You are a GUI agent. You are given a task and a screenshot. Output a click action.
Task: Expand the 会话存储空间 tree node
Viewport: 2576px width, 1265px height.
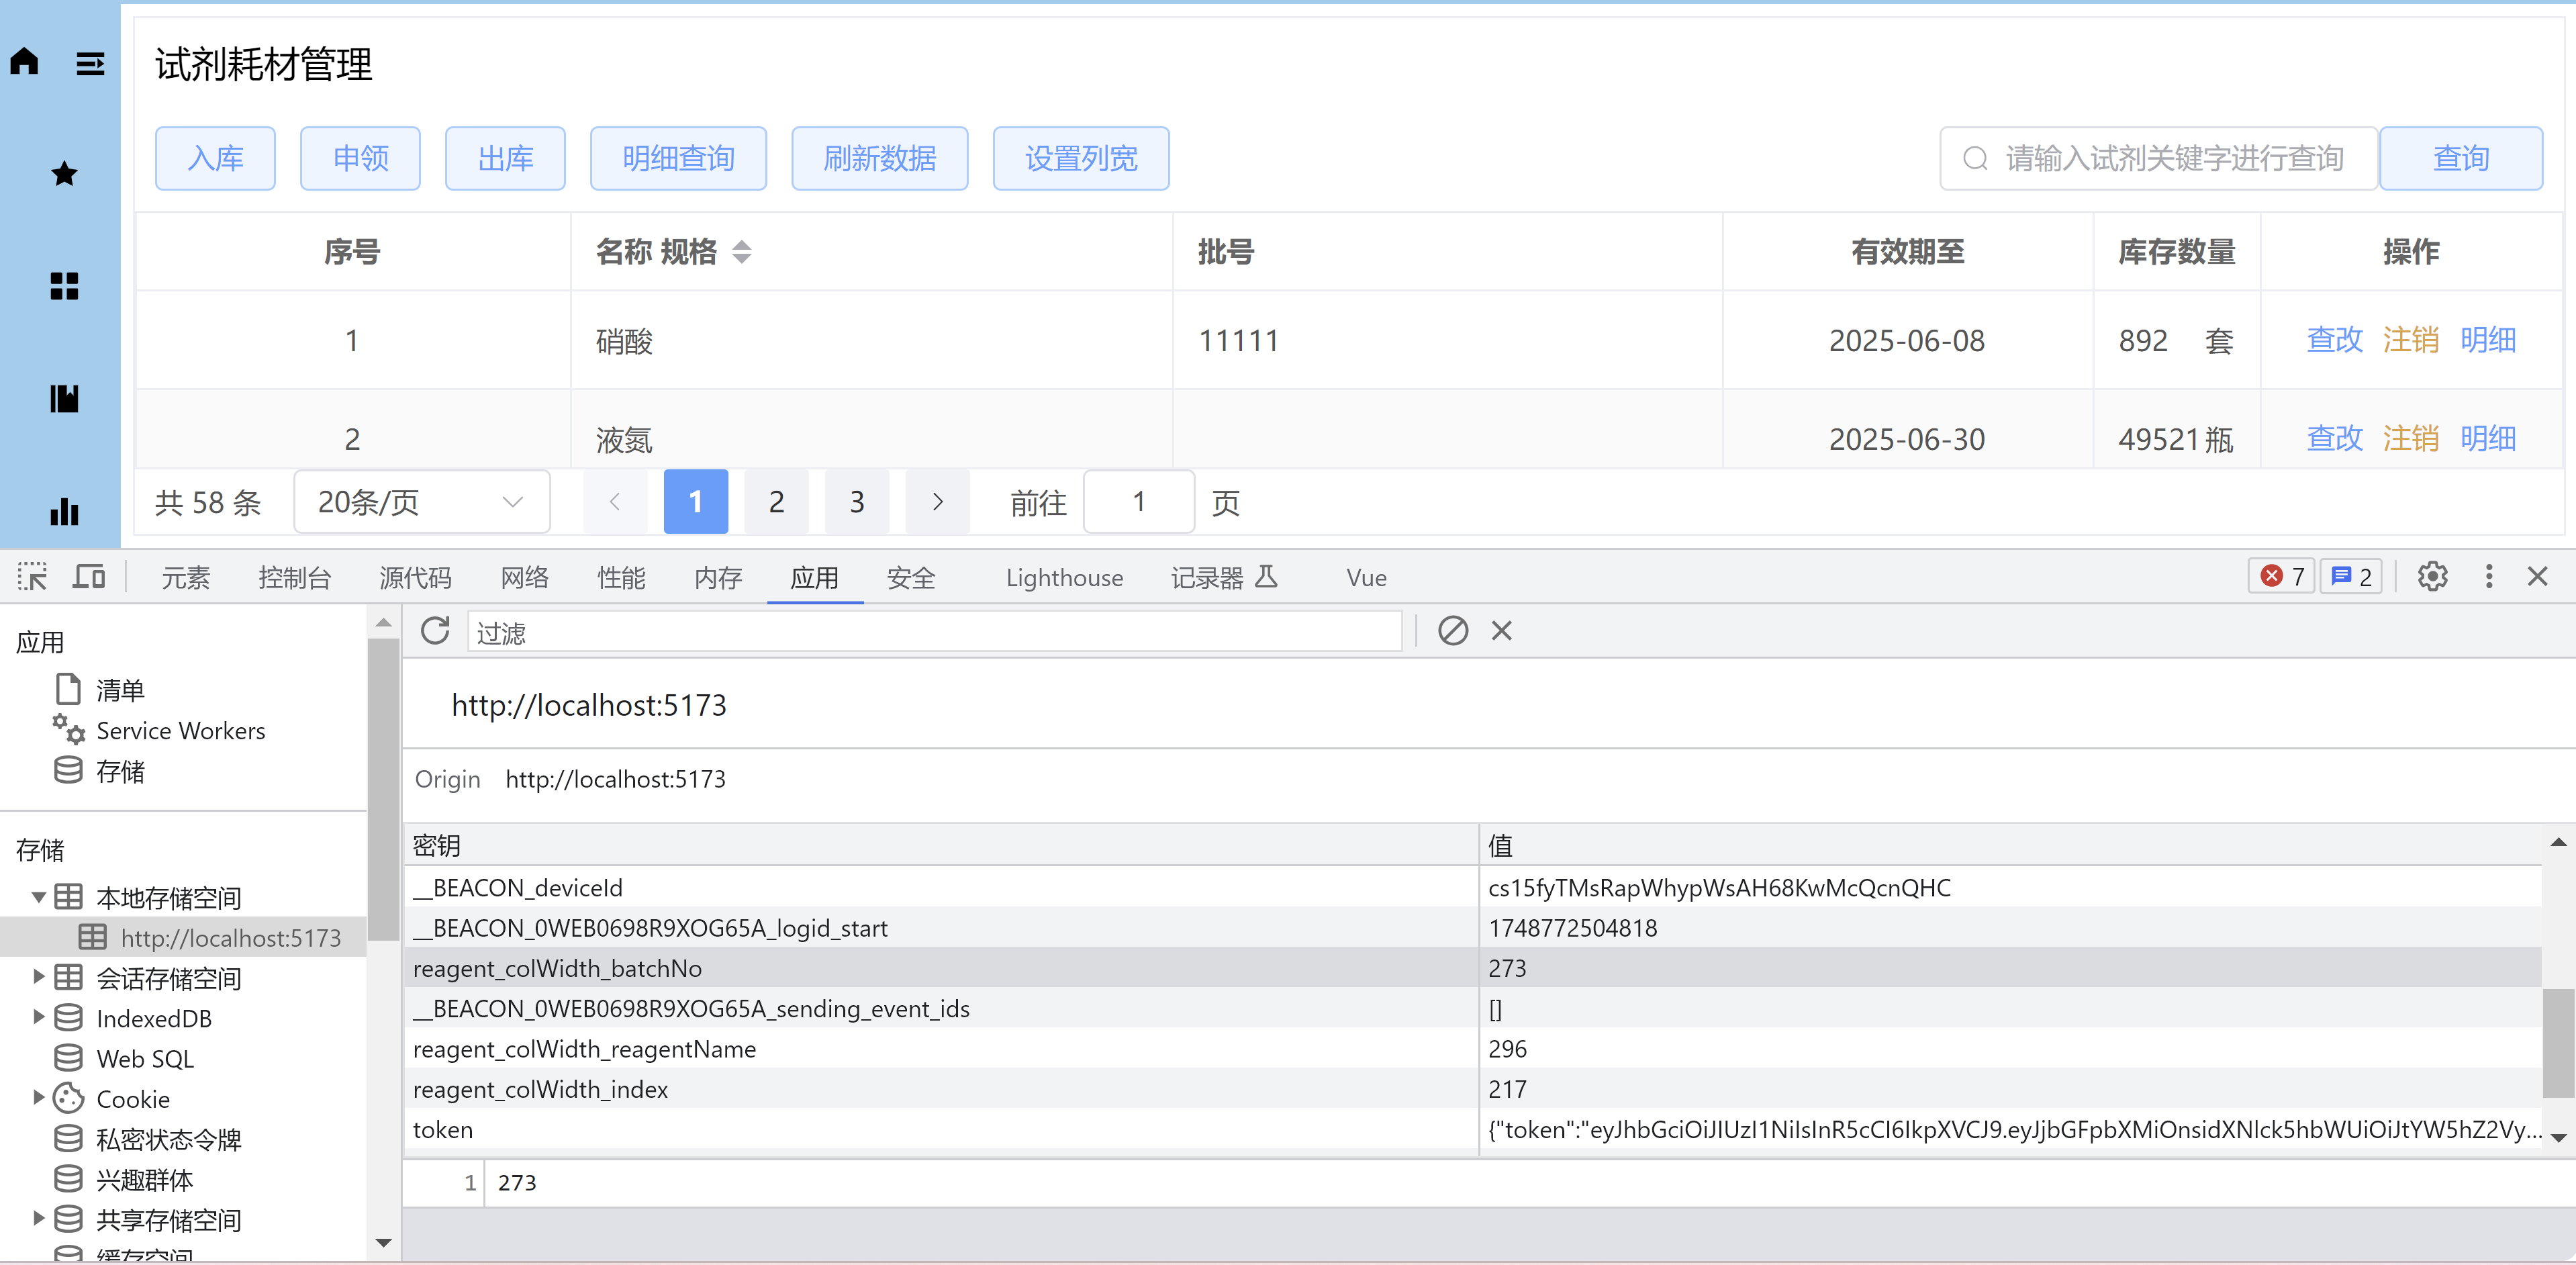[38, 977]
